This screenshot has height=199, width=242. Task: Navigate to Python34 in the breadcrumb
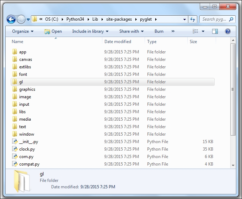[x=75, y=19]
